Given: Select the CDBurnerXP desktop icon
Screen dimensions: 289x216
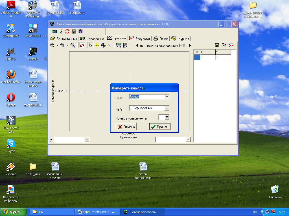Looking at the screenshot, I should point(11,31).
